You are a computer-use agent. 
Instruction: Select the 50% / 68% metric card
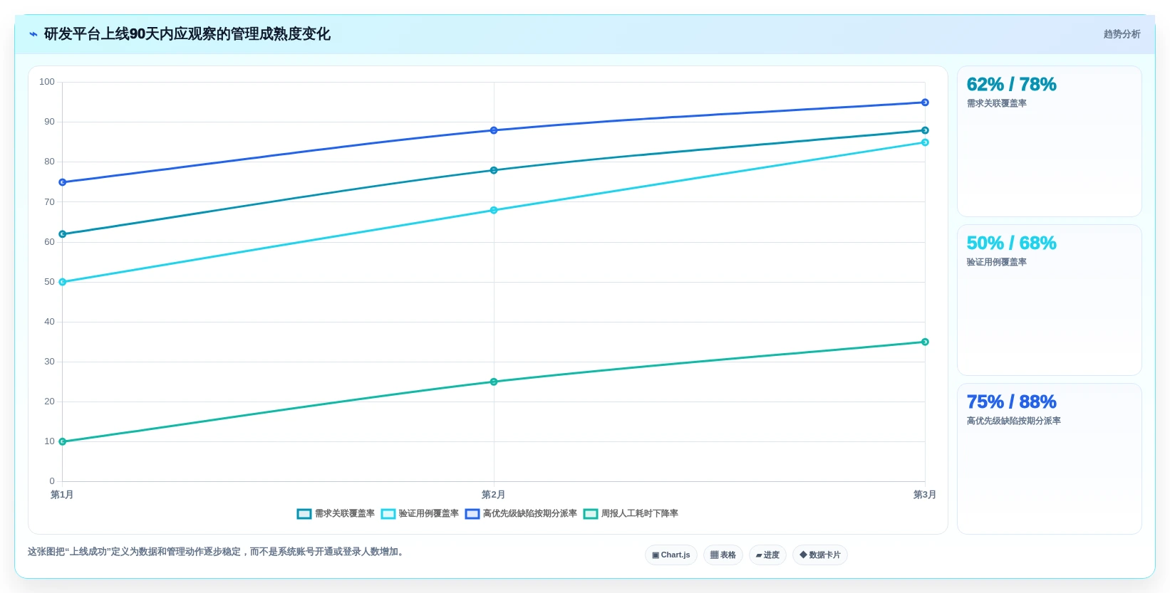1049,300
